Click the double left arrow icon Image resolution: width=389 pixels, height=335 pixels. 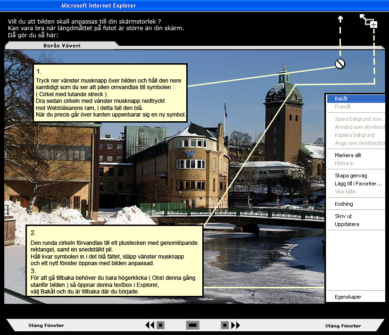pyautogui.click(x=149, y=325)
